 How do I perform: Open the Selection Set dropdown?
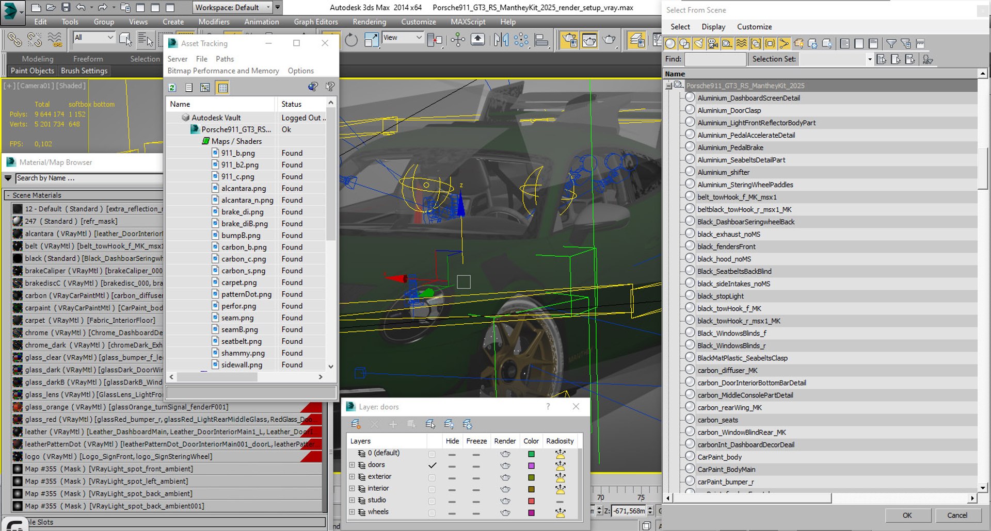click(869, 59)
